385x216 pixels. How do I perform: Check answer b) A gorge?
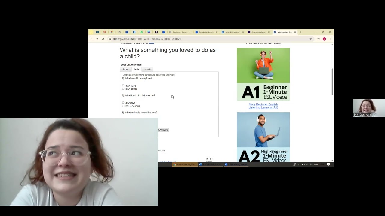(123, 89)
